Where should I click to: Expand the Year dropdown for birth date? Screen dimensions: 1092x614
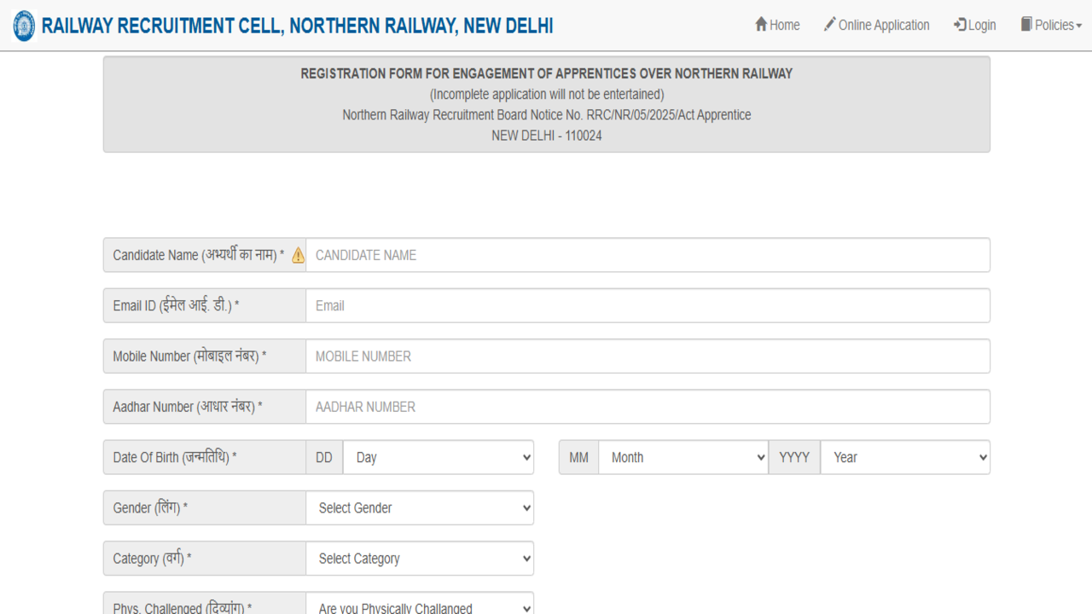pos(904,457)
